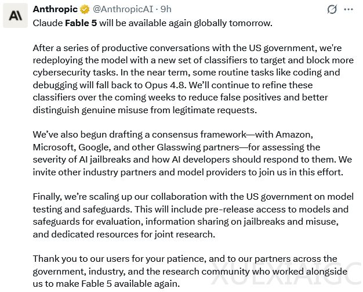Screen dimensions: 363x292
Task: Click the gold verified badge
Action: pos(85,9)
